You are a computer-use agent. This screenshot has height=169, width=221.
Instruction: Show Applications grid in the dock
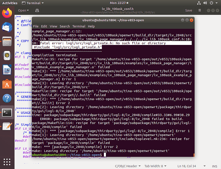(x=7, y=162)
